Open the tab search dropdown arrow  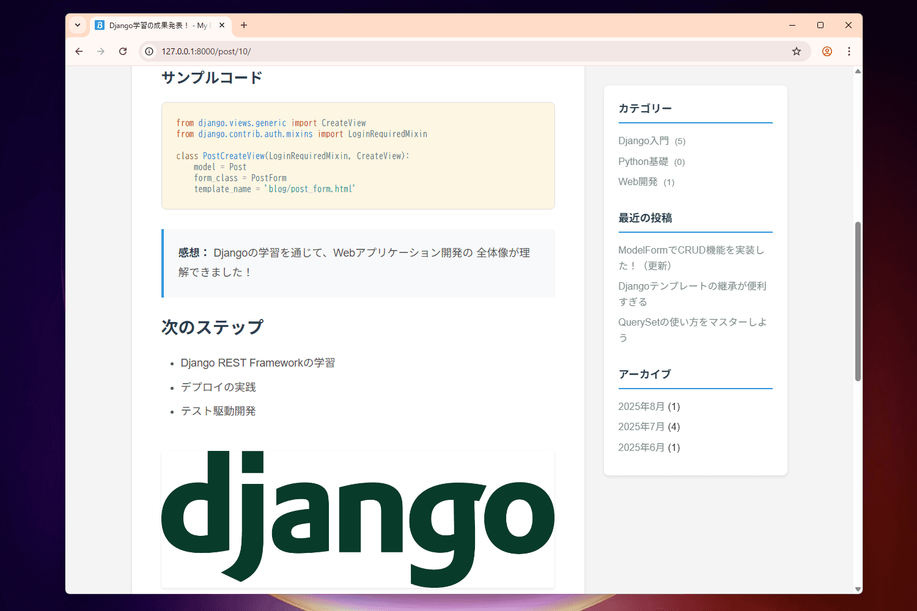[78, 25]
